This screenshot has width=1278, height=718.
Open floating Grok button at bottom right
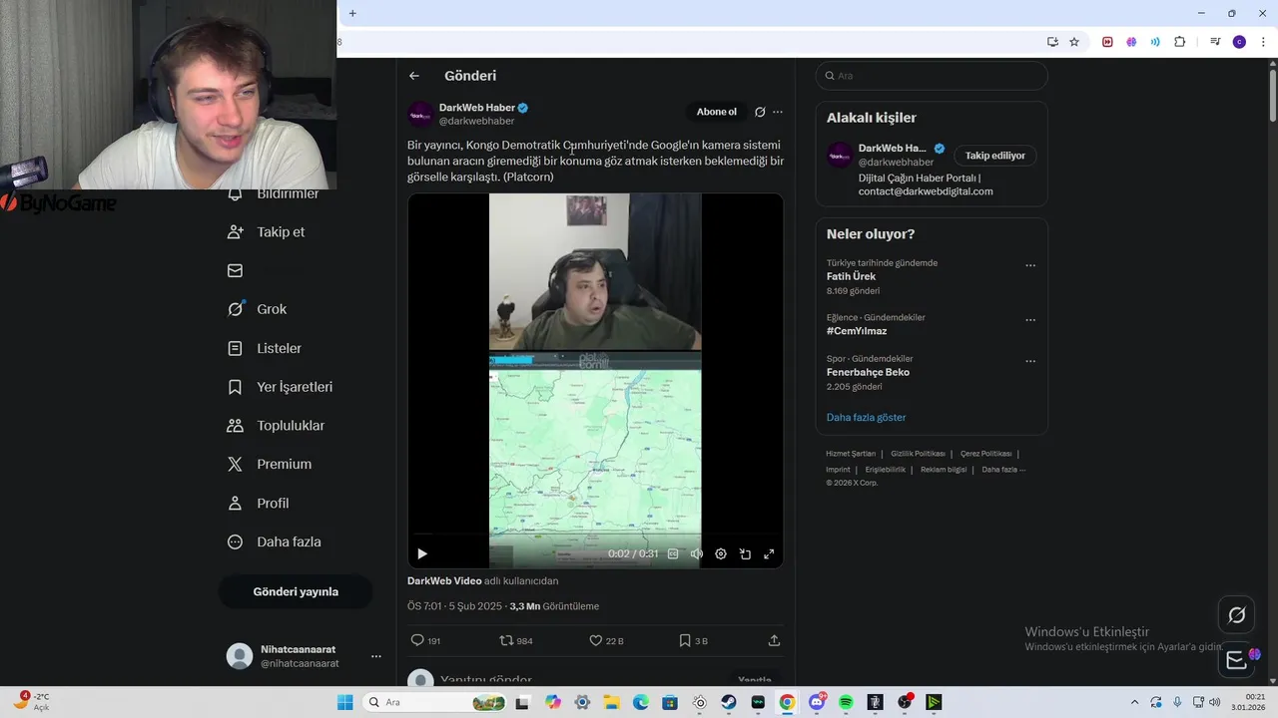point(1236,615)
